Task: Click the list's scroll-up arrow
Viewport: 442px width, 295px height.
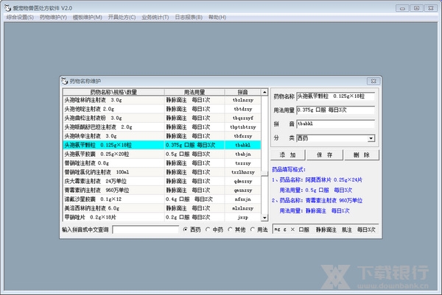Action: pos(264,92)
